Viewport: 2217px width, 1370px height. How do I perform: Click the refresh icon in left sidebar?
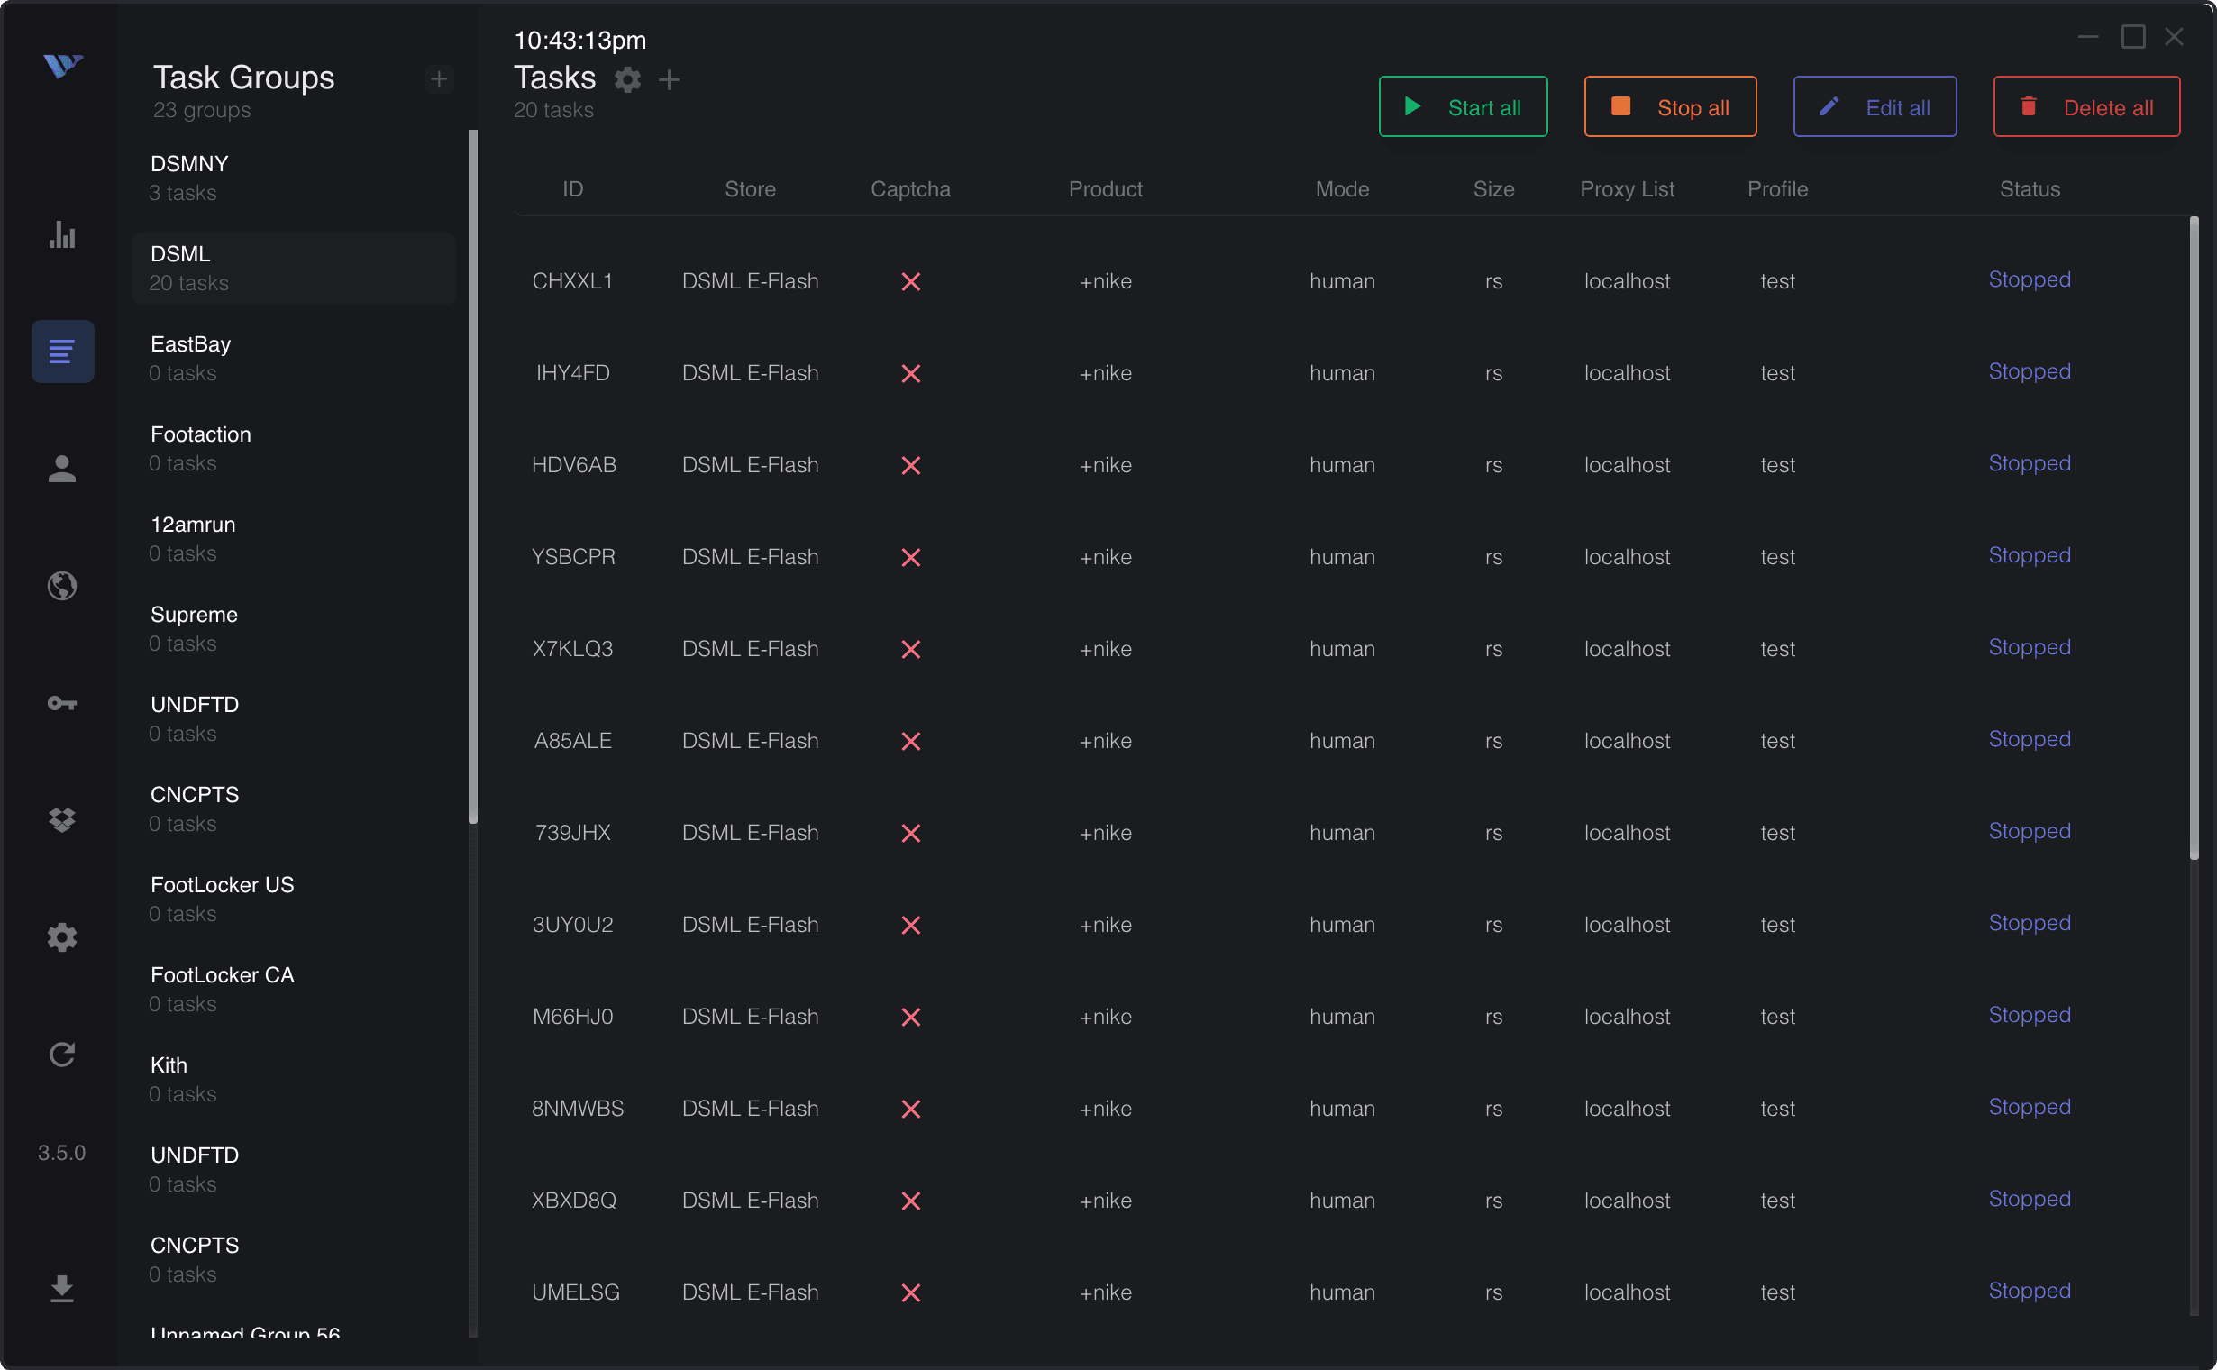coord(61,1054)
